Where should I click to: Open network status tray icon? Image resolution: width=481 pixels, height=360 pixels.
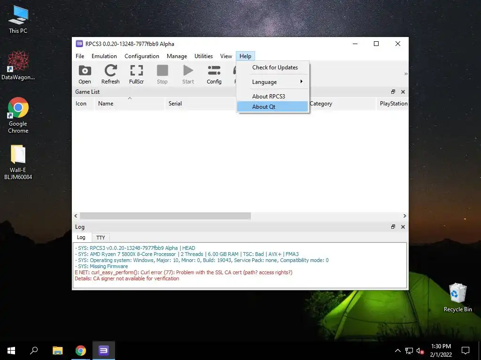[409, 351]
